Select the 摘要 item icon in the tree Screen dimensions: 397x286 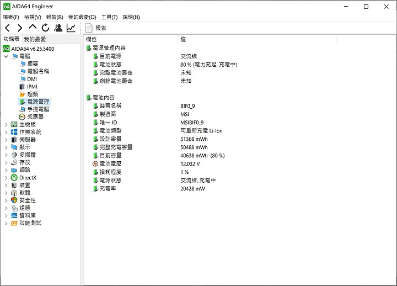click(x=23, y=63)
